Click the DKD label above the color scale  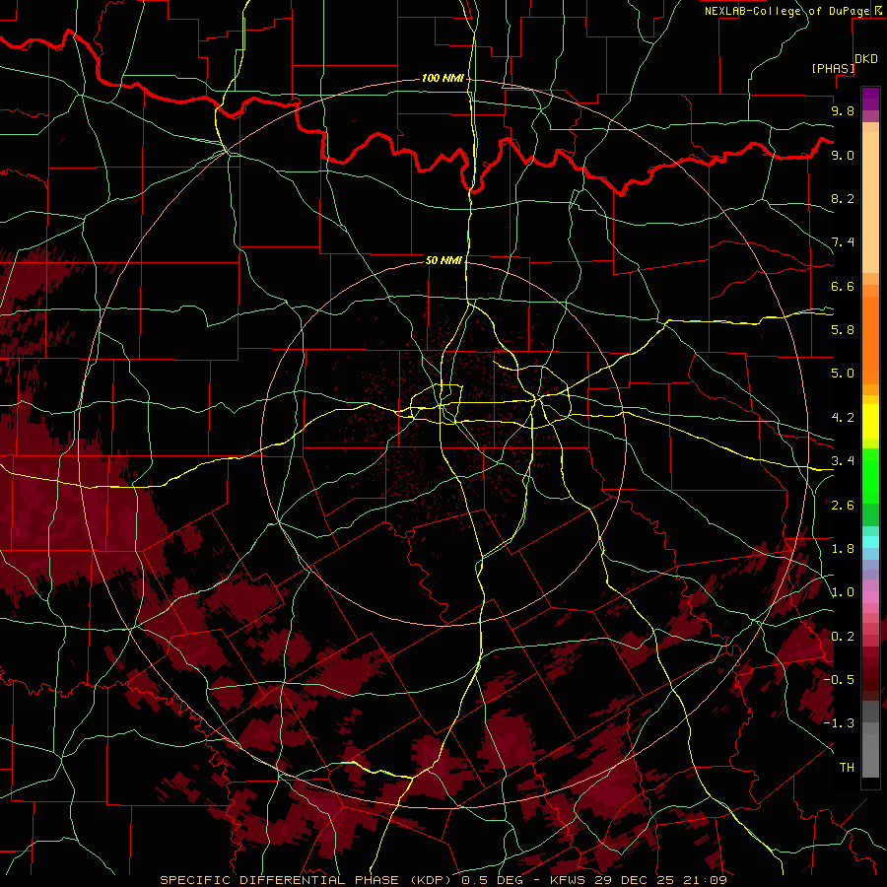866,59
